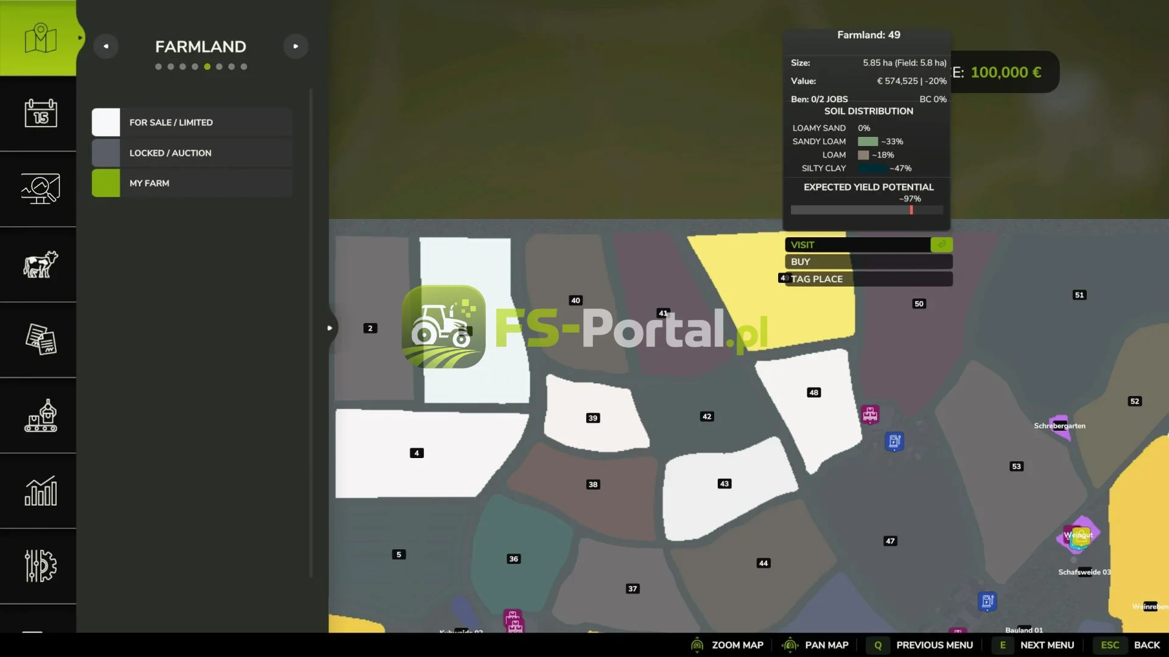Click the blue fuel station icon near field 48
This screenshot has height=657, width=1169.
[894, 441]
